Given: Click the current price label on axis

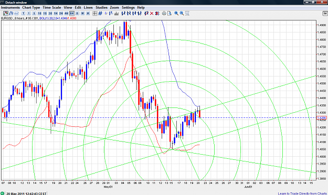Looking at the screenshot, I should point(322,118).
